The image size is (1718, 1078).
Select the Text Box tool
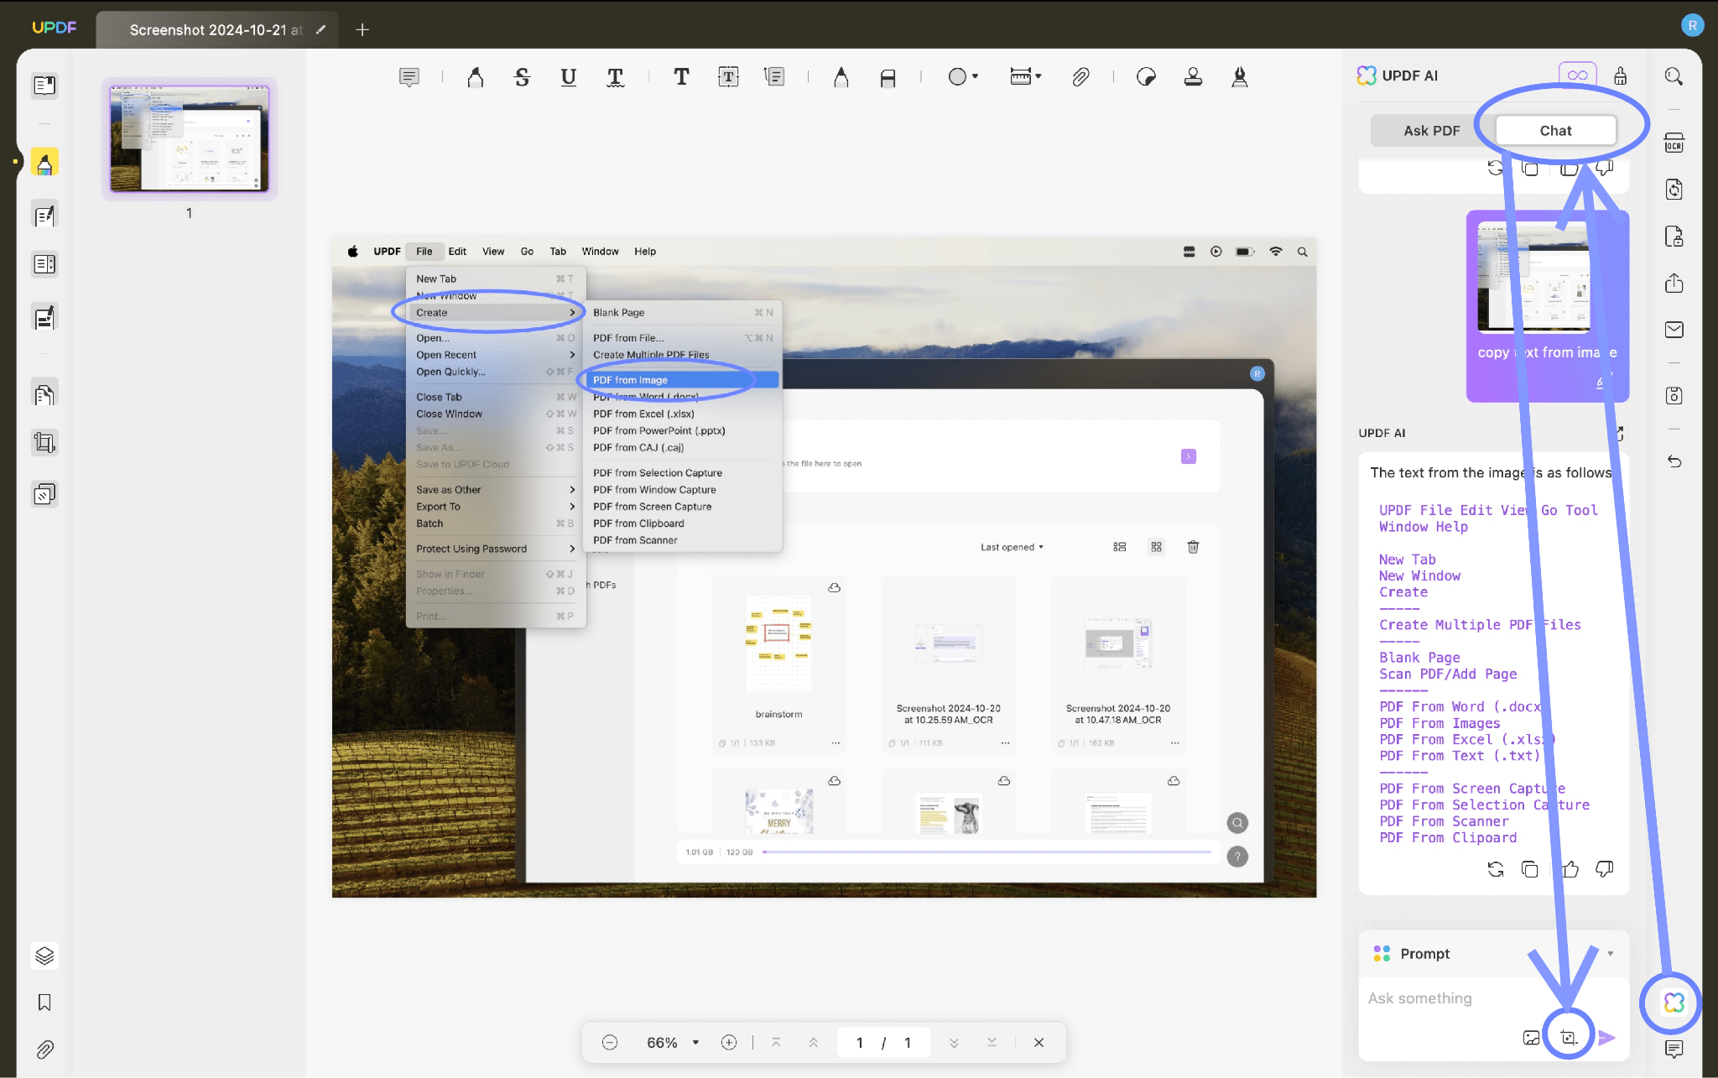click(x=728, y=77)
